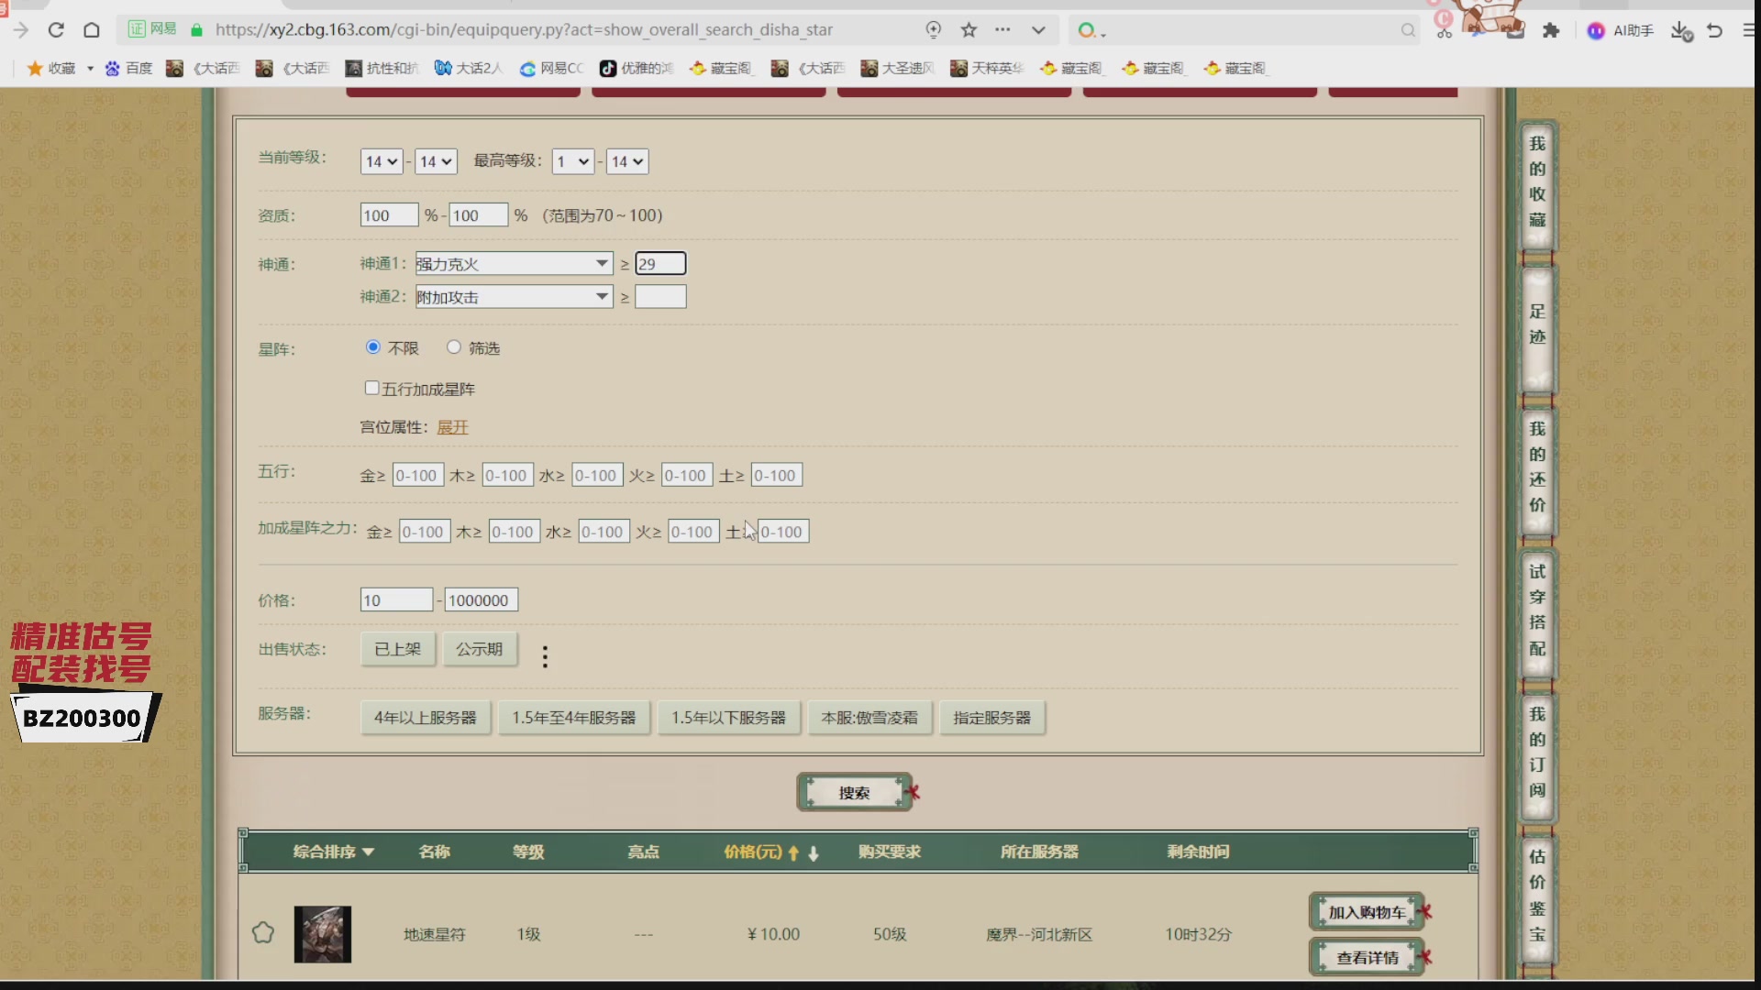
Task: Expand the 综合排序 sort dropdown
Action: coord(334,852)
